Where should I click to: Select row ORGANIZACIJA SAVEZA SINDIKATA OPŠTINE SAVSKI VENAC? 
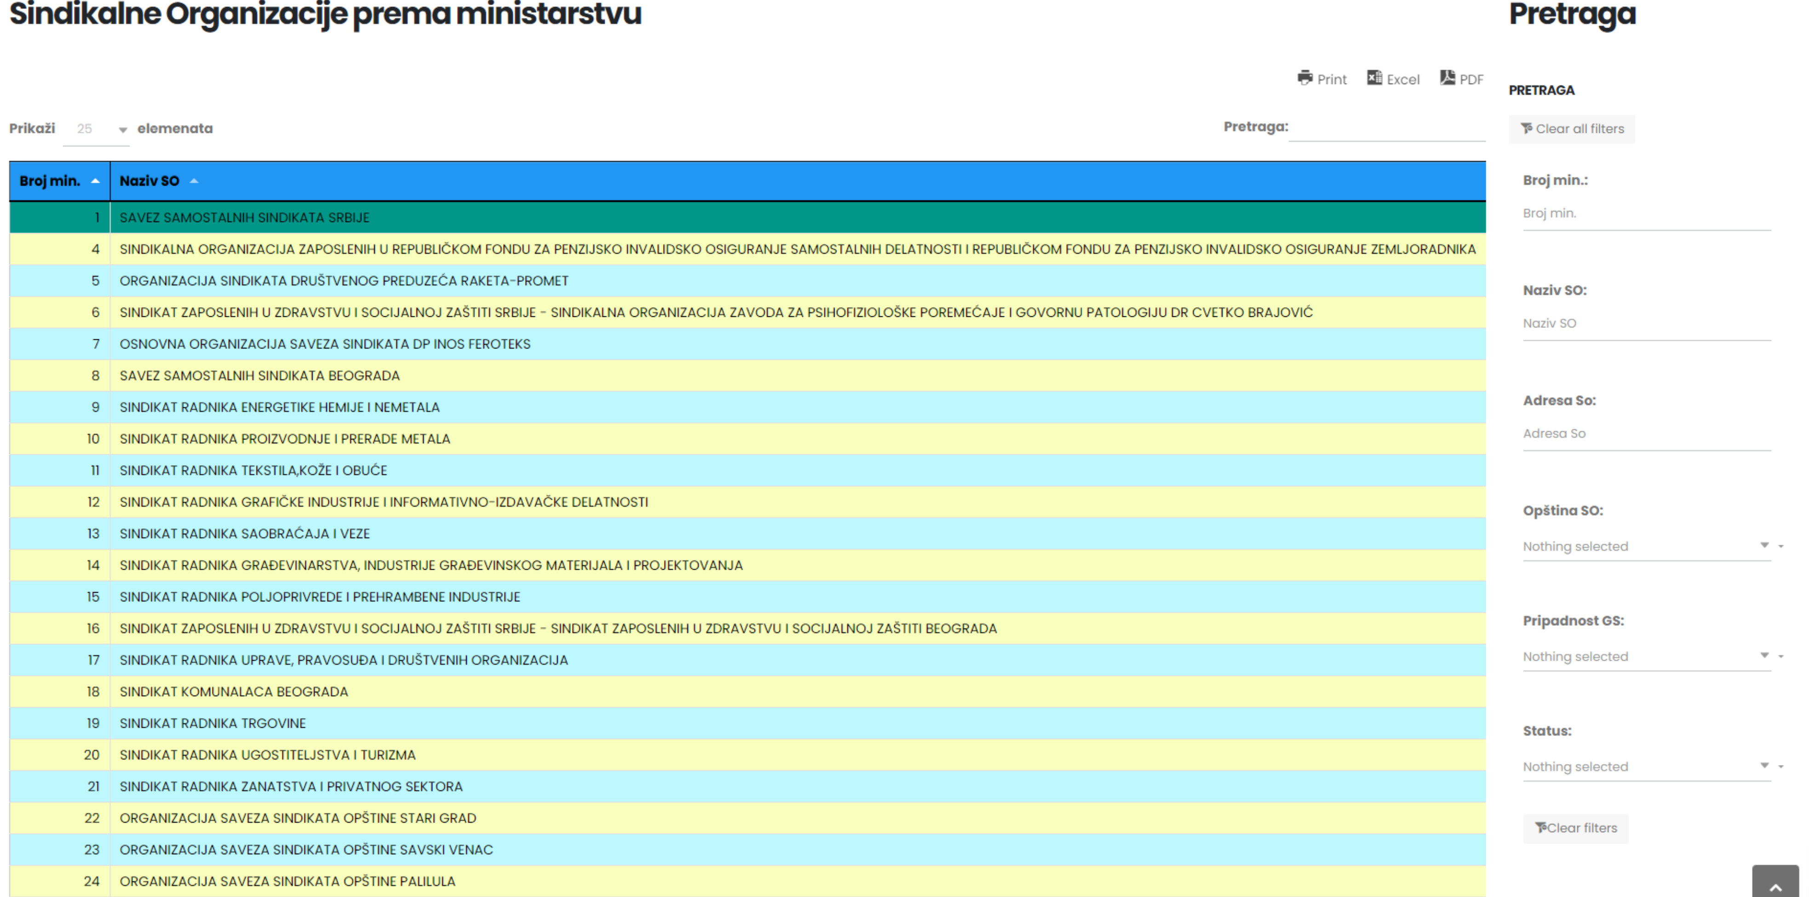pyautogui.click(x=748, y=849)
